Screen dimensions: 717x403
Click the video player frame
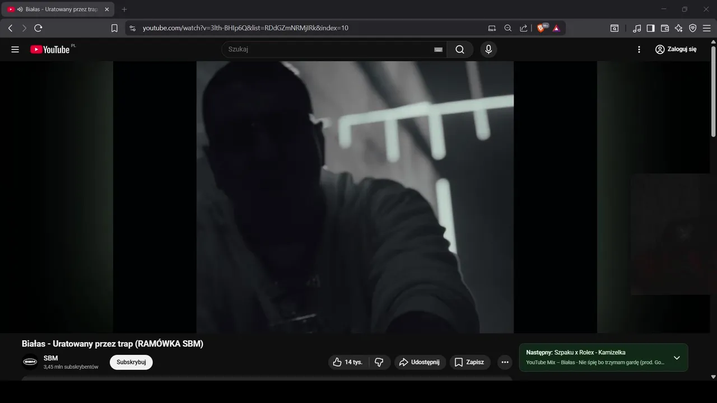coord(355,197)
